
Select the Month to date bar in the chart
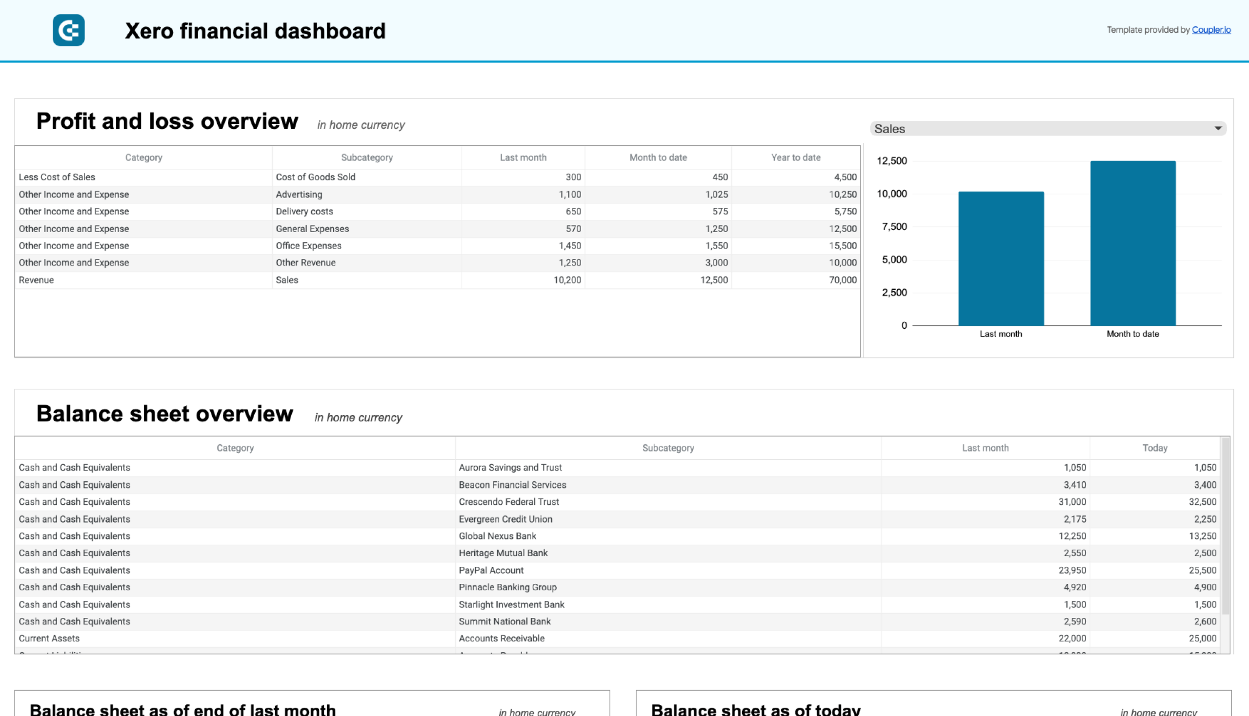click(1132, 241)
